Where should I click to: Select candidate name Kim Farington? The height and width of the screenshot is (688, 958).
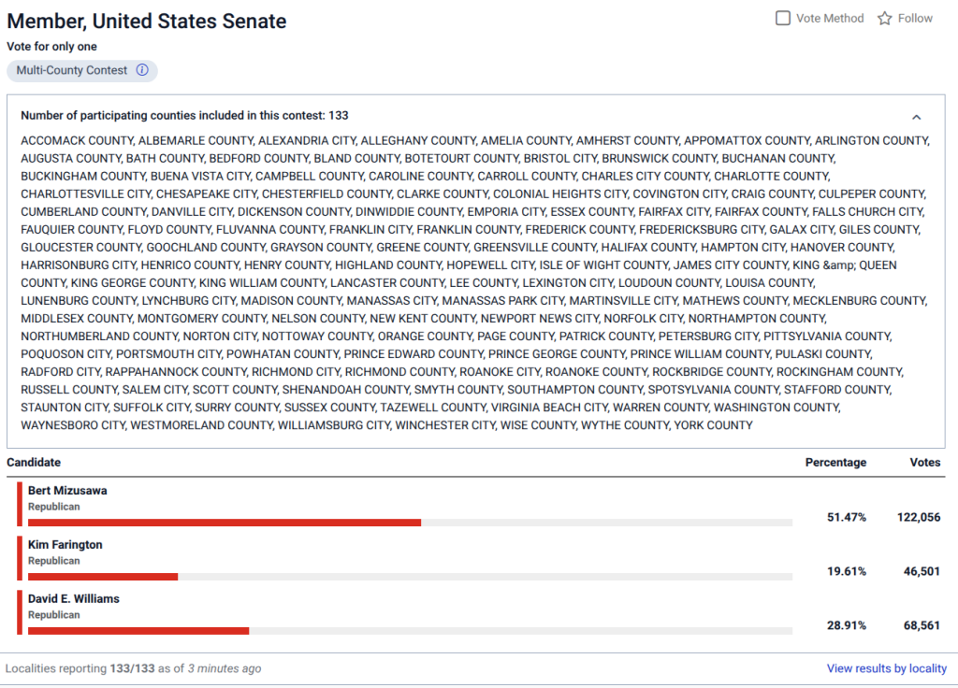click(x=65, y=545)
